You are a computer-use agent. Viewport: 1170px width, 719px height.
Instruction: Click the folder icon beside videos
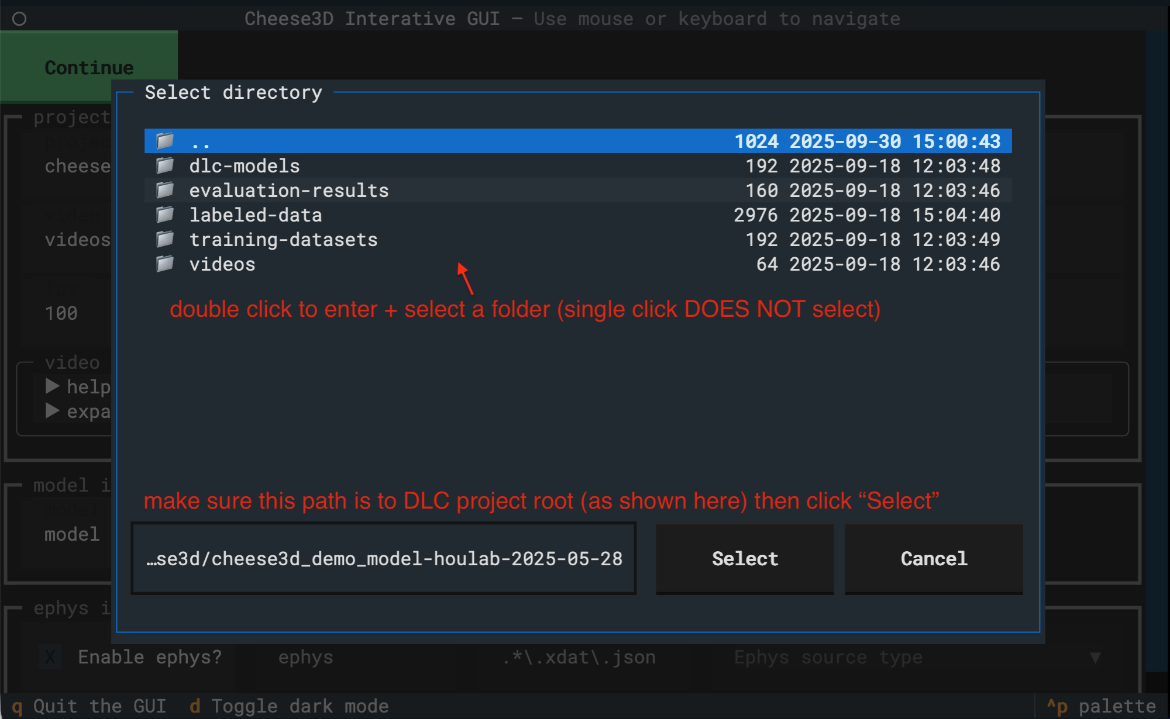coord(165,264)
